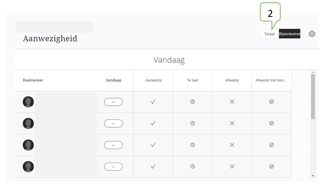The image size is (323, 183).
Task: Open second participant's Vandaag status pill
Action: click(x=113, y=124)
